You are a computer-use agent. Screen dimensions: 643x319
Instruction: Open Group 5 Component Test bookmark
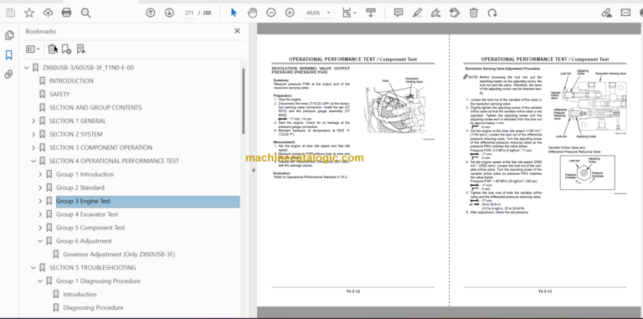tap(90, 228)
